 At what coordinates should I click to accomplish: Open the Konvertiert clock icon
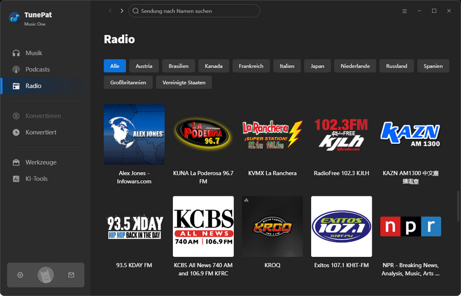pyautogui.click(x=16, y=132)
